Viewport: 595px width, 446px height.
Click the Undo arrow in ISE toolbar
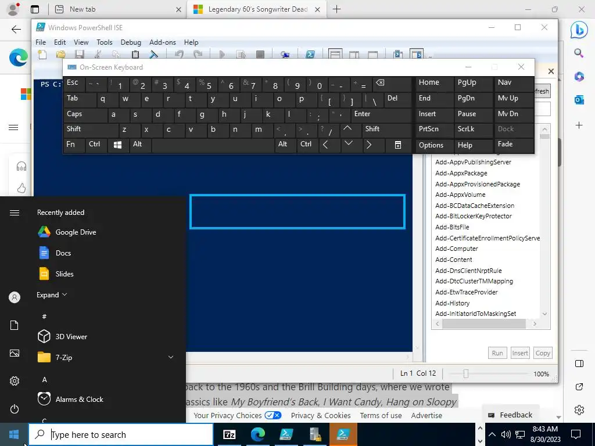coord(179,55)
